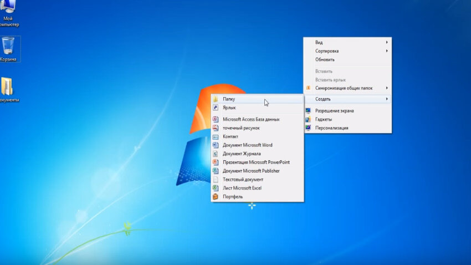Screen dimensions: 471x265
Task: Click the gadgets icon beside Гаджеты
Action: [x=308, y=119]
